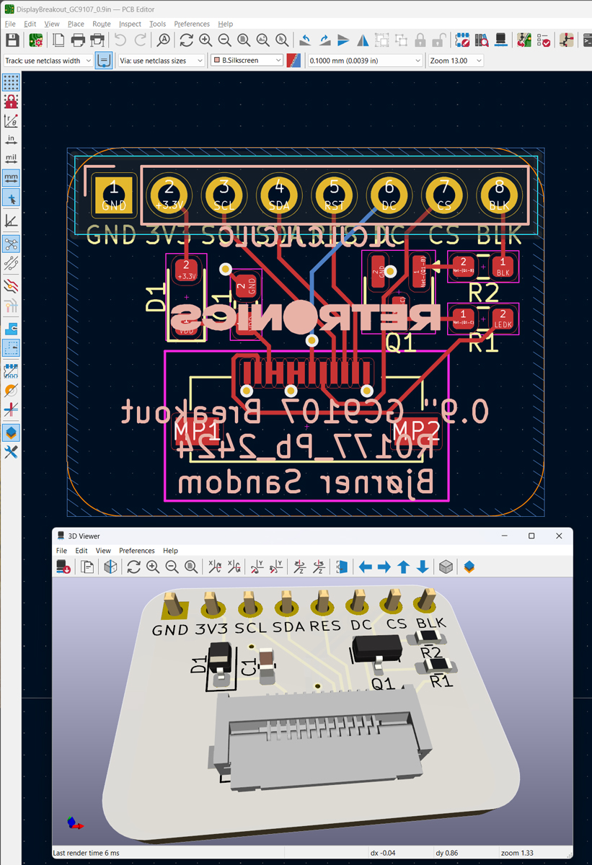Click the raytracing render icon in 3D Viewer

coord(63,567)
